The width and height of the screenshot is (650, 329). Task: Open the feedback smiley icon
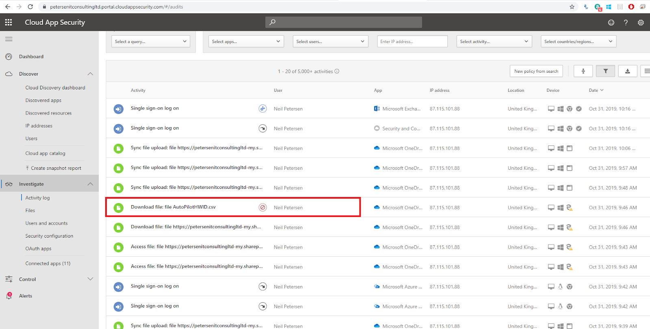611,23
